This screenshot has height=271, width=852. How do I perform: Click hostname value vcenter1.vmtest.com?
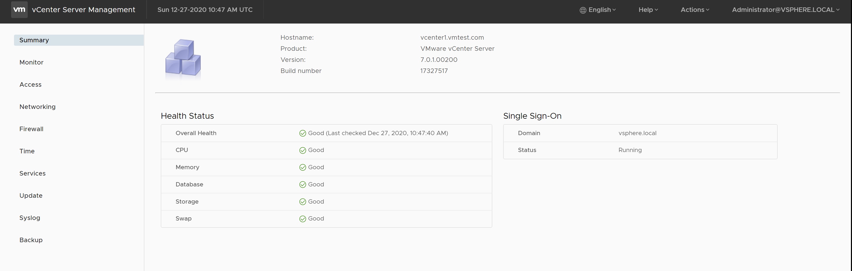click(x=452, y=37)
